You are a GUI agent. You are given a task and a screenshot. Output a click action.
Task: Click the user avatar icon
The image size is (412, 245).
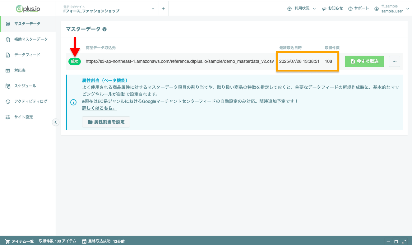377,9
